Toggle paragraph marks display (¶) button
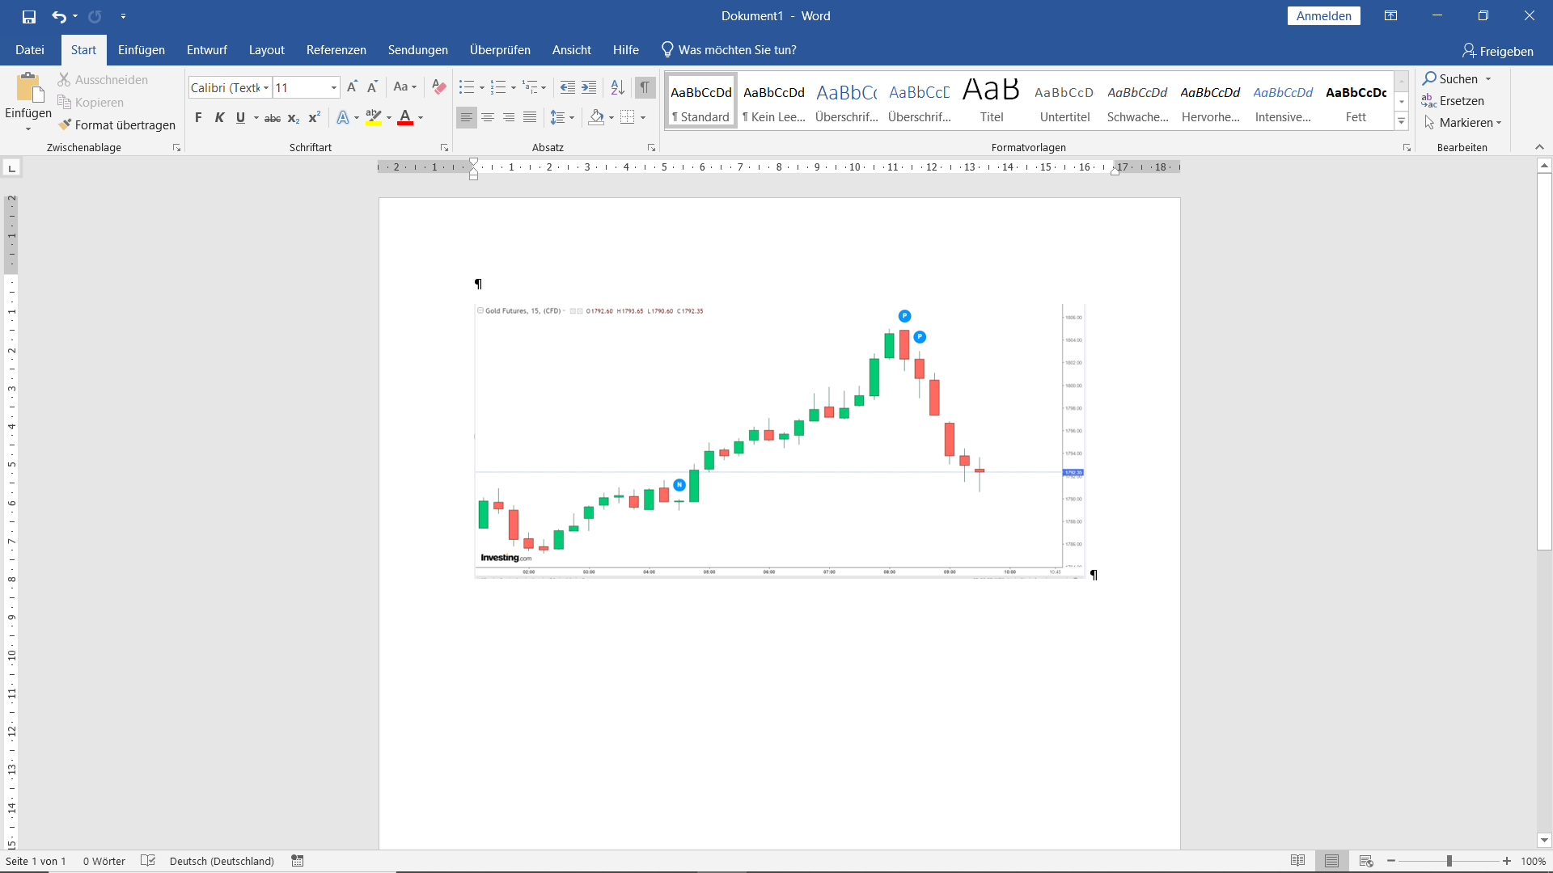1553x873 pixels. tap(645, 86)
